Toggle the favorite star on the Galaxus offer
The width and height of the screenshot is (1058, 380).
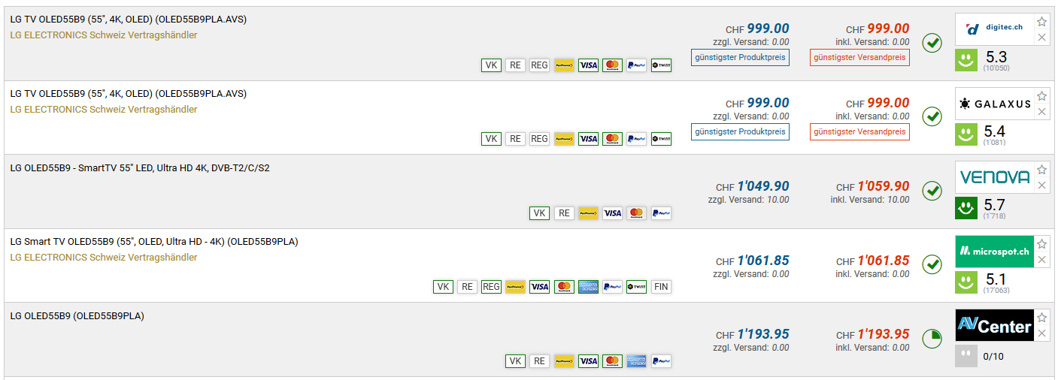1041,96
